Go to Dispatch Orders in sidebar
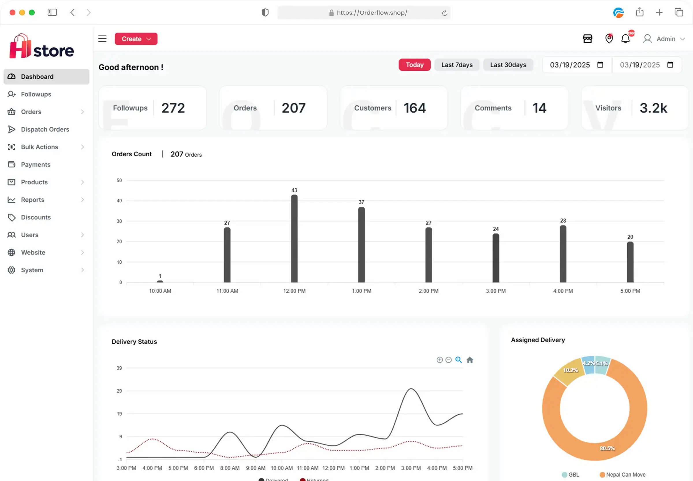Viewport: 693px width, 481px height. [x=46, y=129]
